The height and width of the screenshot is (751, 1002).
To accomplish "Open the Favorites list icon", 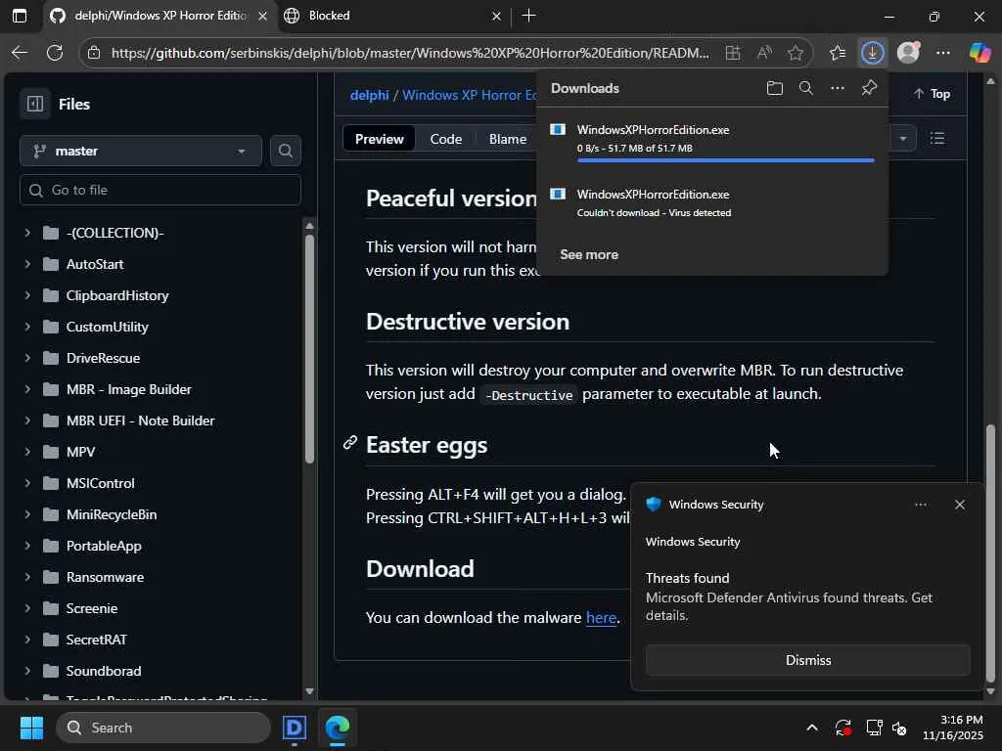I will pos(838,53).
